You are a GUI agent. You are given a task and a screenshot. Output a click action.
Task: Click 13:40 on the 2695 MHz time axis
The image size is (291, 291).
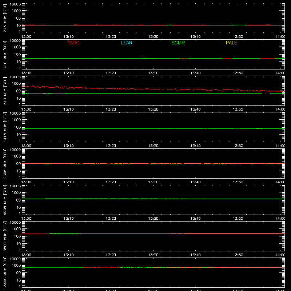click(196, 182)
